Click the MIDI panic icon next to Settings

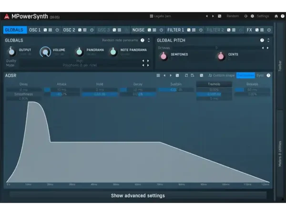click(252, 16)
